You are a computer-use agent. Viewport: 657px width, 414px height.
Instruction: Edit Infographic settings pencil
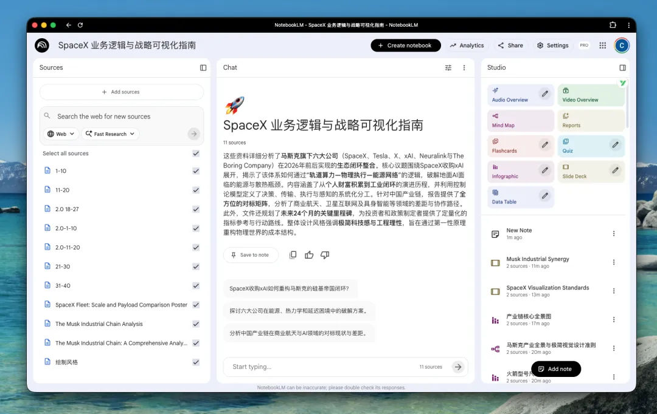[x=544, y=171]
